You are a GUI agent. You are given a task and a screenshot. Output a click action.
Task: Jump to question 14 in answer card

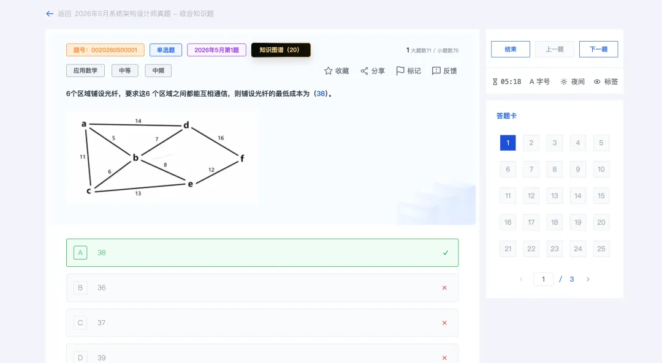coord(578,196)
